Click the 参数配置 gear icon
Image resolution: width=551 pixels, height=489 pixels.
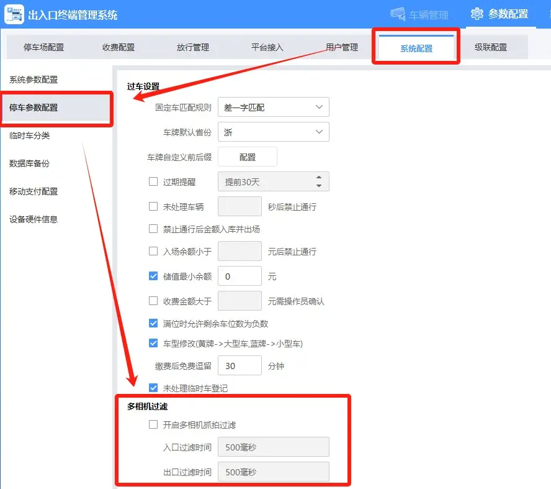[x=477, y=14]
